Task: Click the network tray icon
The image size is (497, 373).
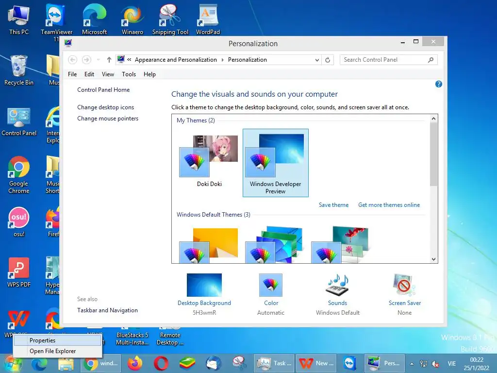Action: pyautogui.click(x=423, y=364)
